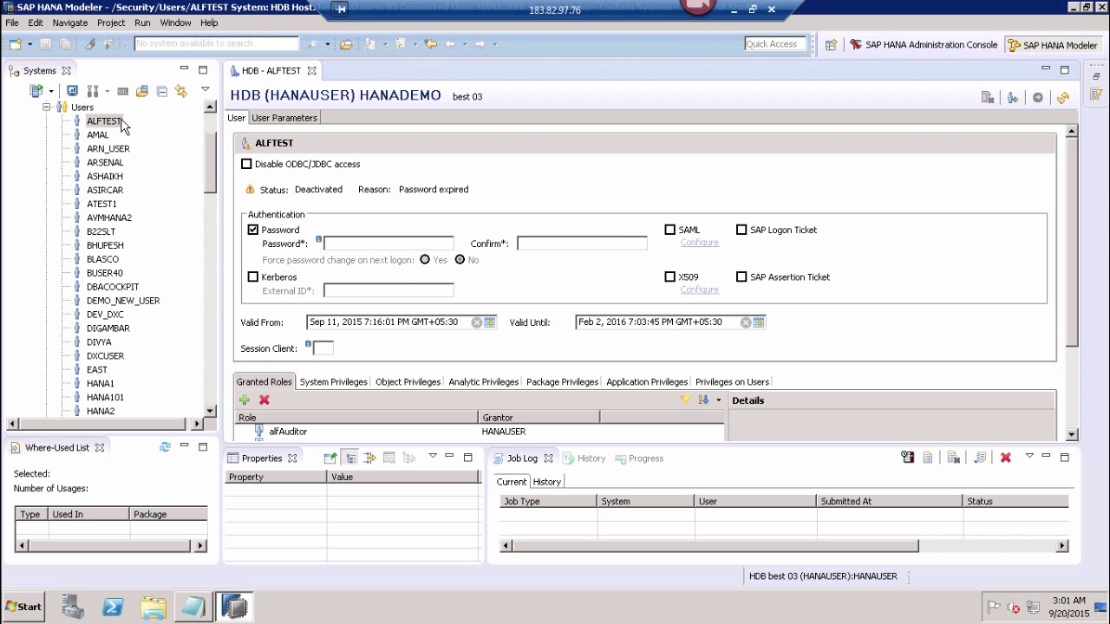Open Administration icon in Systems toolbar

click(72, 91)
